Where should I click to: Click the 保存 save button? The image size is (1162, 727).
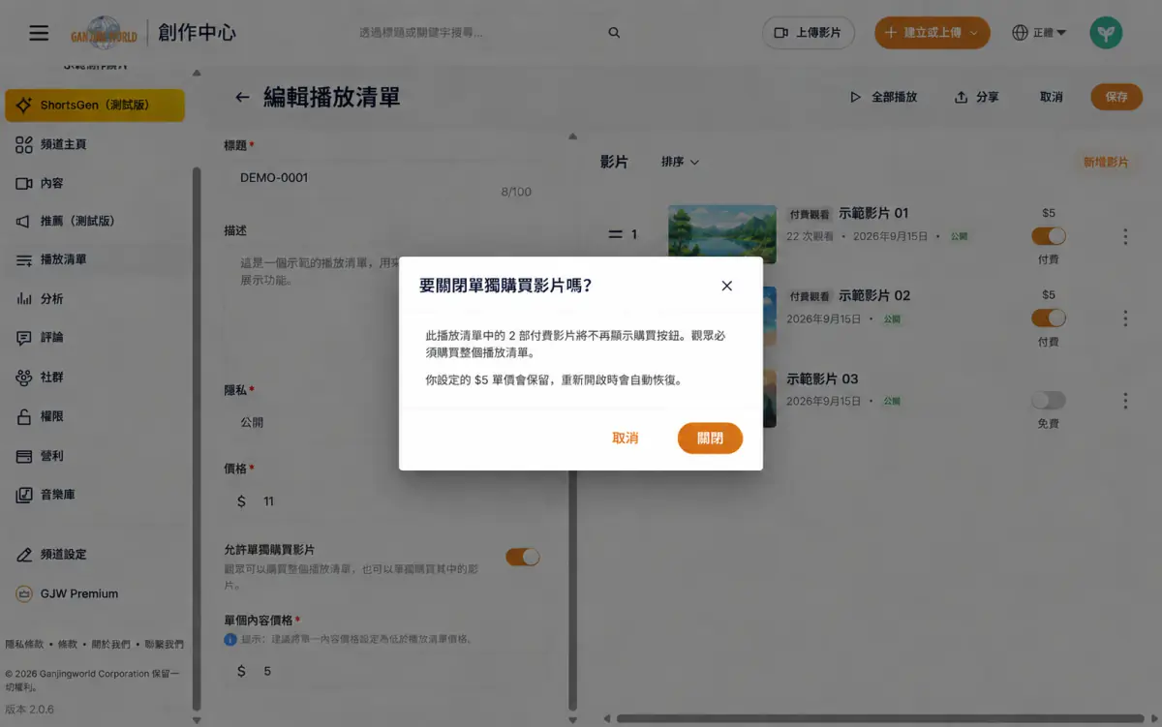click(x=1116, y=97)
